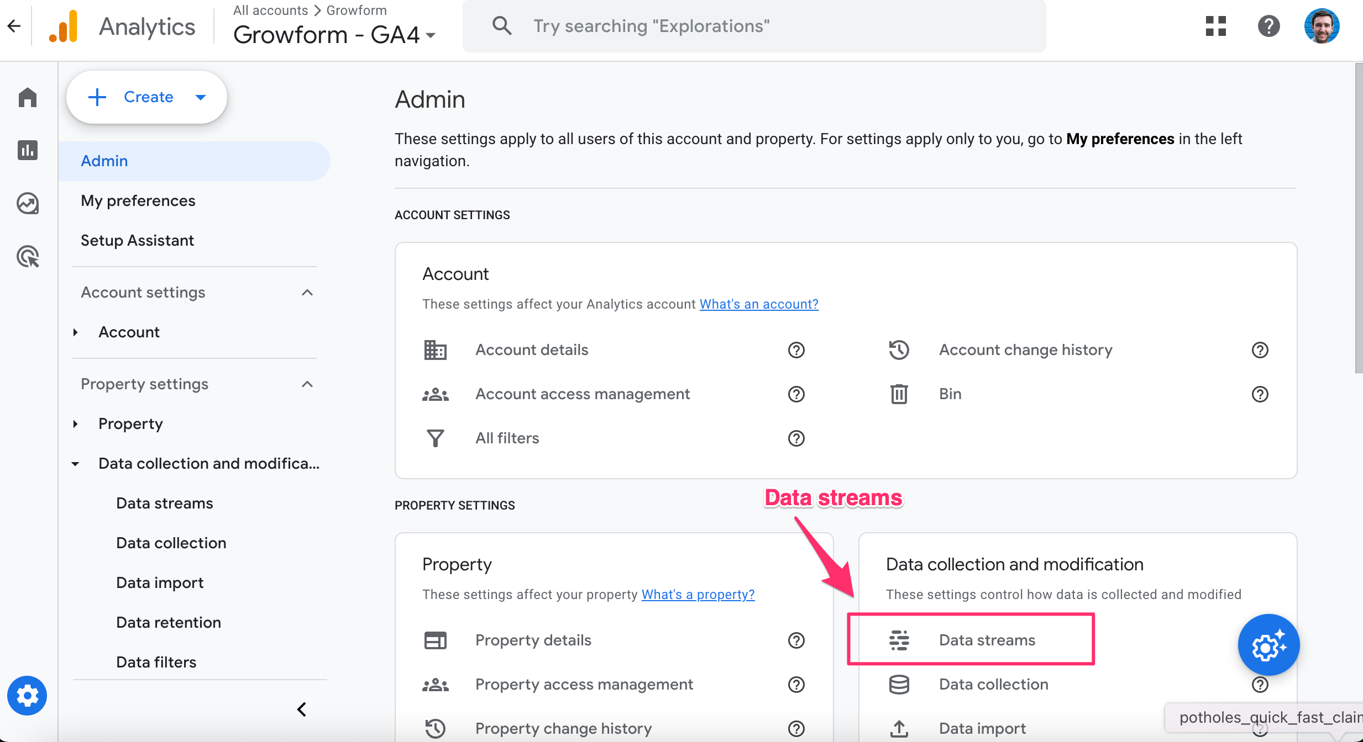
Task: Follow the What's a property? link
Action: pos(698,595)
